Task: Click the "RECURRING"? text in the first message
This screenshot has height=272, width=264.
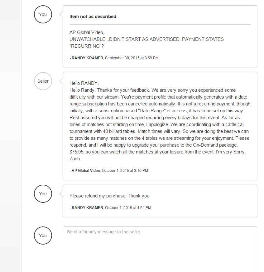Action: (87, 46)
